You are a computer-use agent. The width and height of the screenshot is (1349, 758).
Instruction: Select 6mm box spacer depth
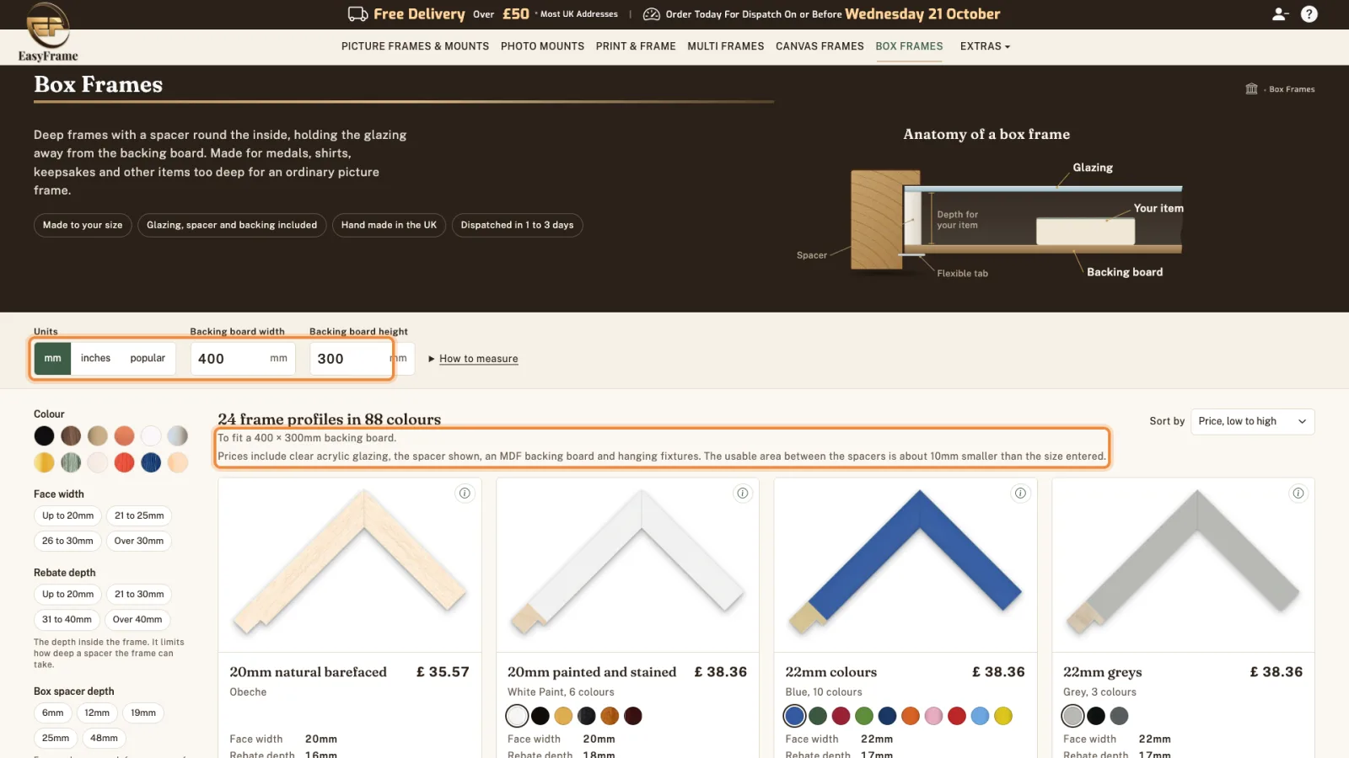[x=53, y=713]
